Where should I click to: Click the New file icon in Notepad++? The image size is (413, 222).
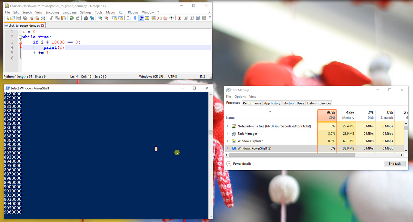coord(7,18)
